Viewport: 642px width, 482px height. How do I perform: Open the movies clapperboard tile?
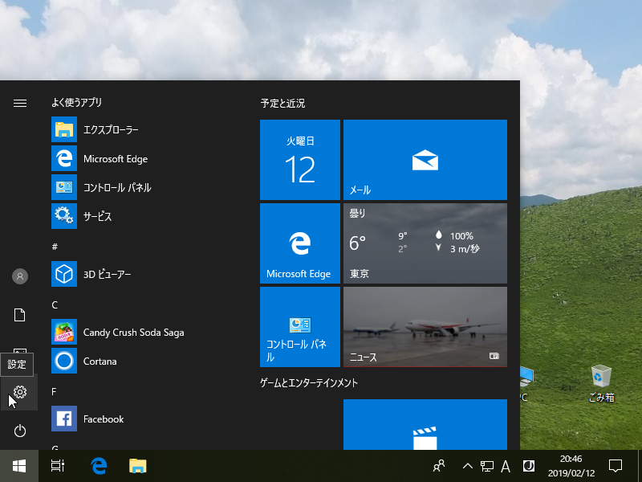point(425,425)
